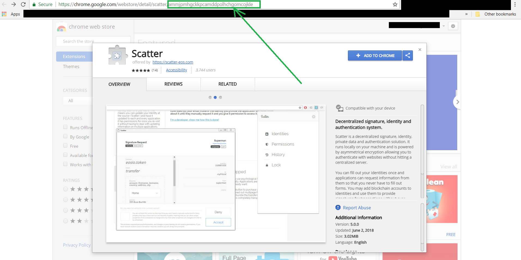Click the five-star rating of Scatter
Screen dimensions: 521x260
coord(141,70)
